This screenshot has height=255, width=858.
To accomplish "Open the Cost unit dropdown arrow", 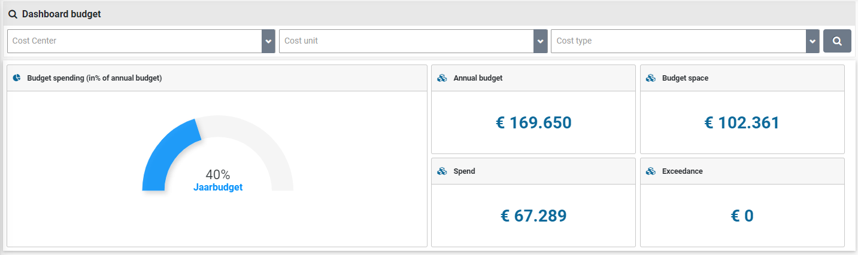I will pyautogui.click(x=540, y=41).
